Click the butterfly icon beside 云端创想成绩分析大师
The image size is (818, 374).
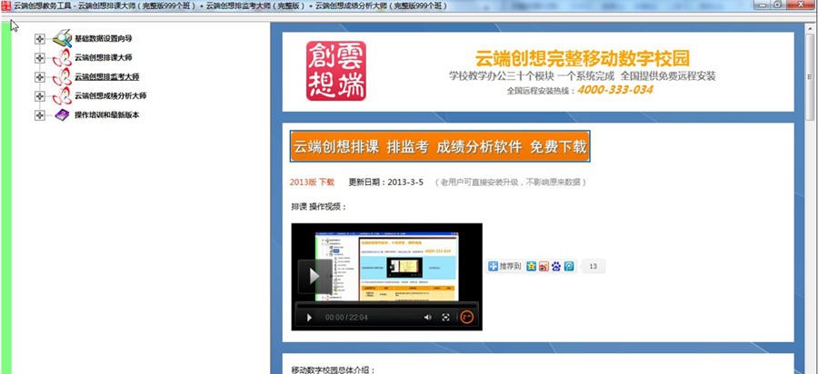(62, 96)
